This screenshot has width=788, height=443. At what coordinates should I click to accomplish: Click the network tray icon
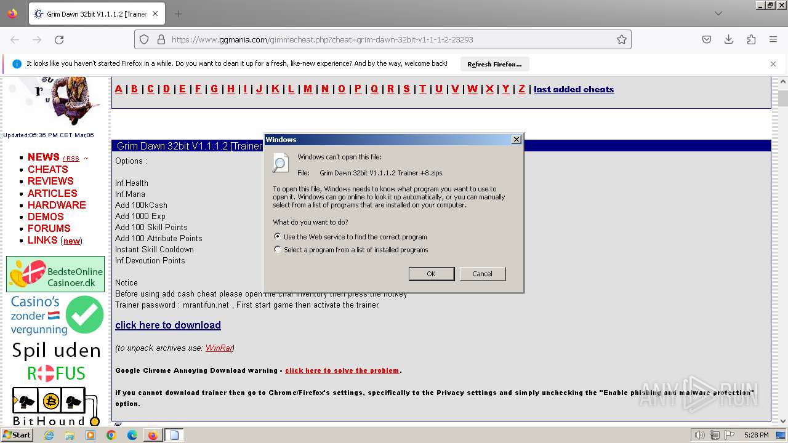[715, 435]
